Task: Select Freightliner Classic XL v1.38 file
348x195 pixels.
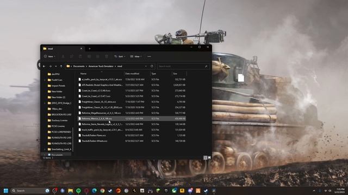Action: 132,107
